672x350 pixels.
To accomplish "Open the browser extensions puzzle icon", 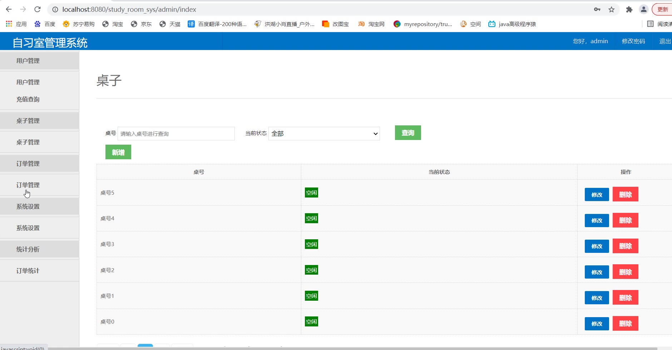I will coord(629,10).
